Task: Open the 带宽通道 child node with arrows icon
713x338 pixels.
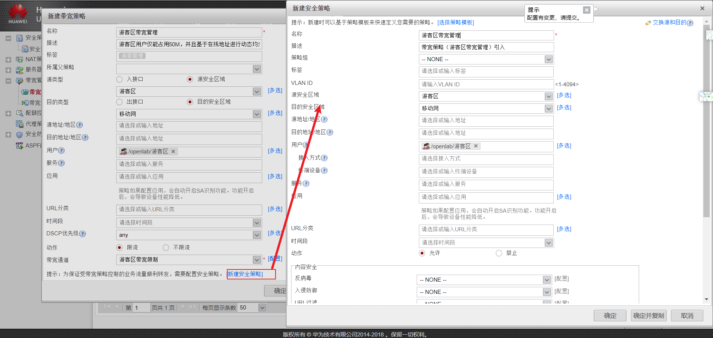Action: click(25, 103)
